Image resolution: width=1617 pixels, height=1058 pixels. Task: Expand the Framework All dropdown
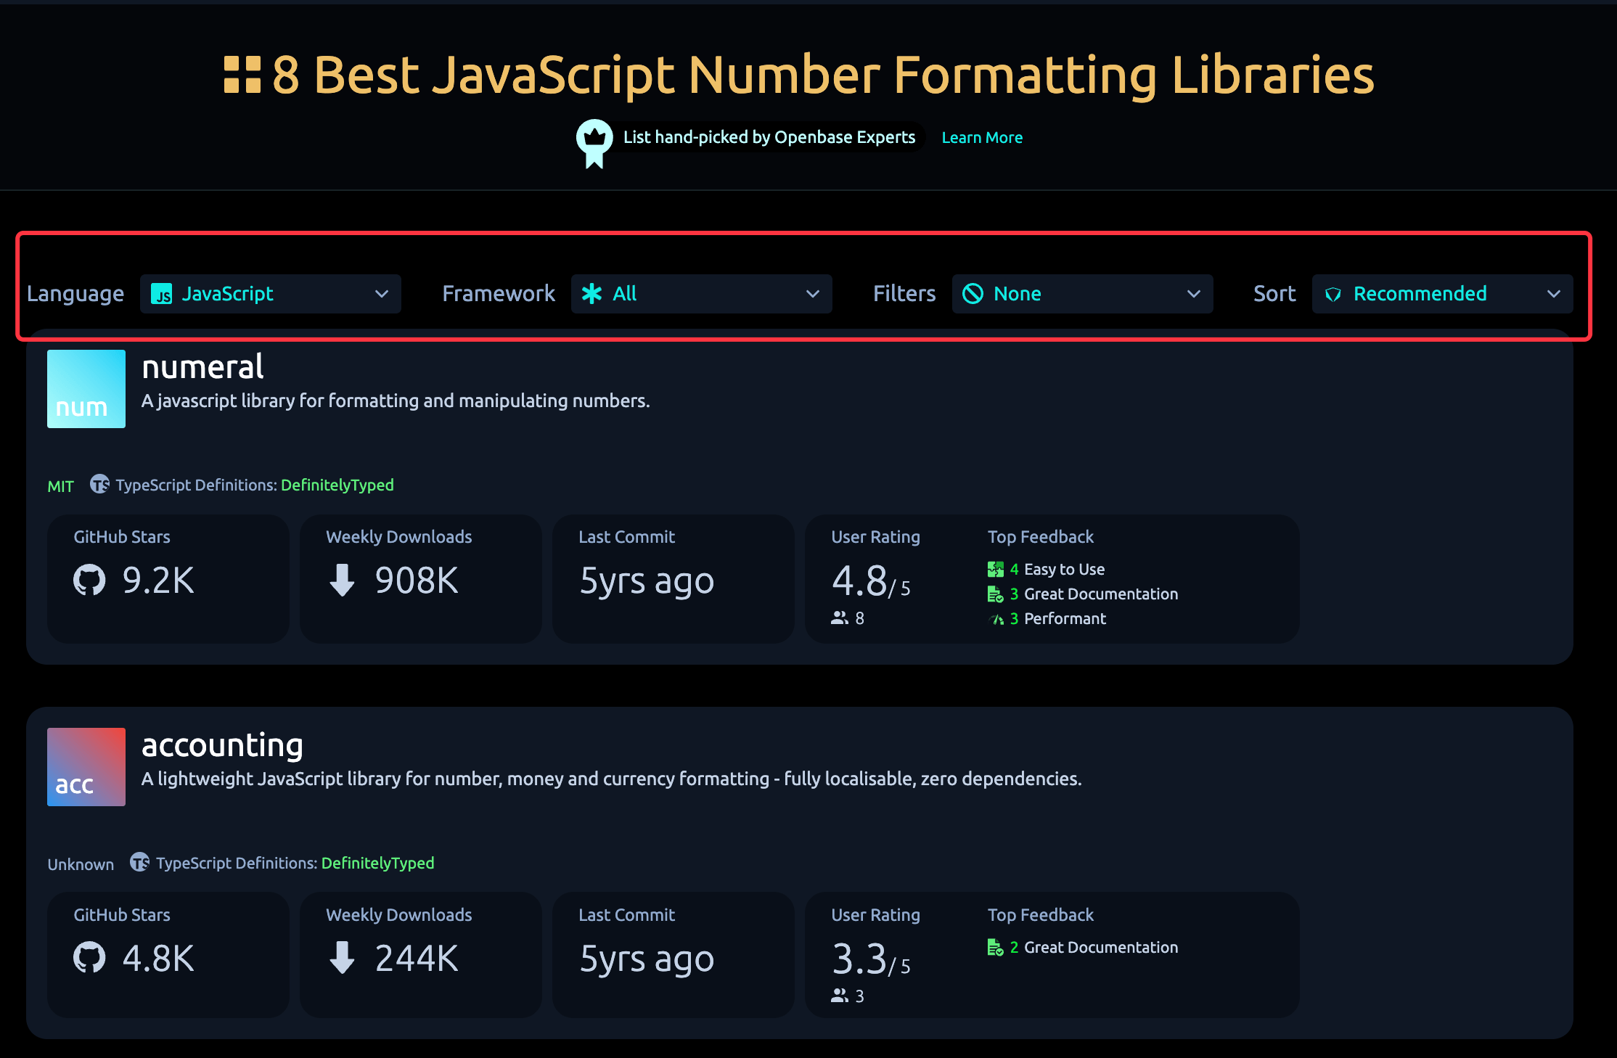(701, 294)
